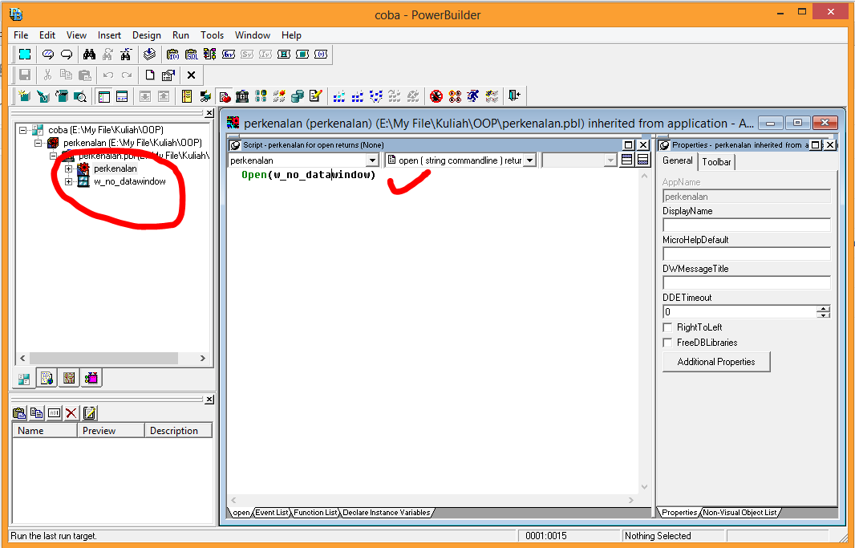855x548 pixels.
Task: Click the PowerBar Open object icon
Action: [x=62, y=96]
